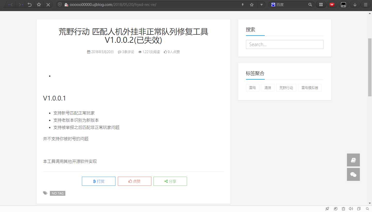The width and height of the screenshot is (372, 212).
Task: Click the 雷电模拟器 tag
Action: 310,88
